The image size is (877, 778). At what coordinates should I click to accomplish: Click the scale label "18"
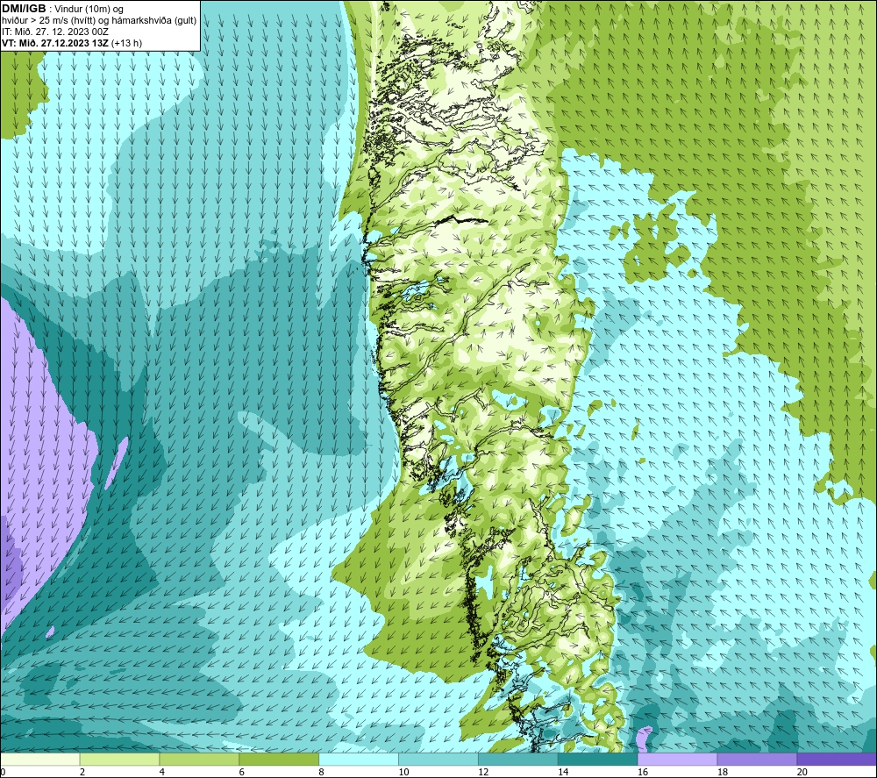pos(723,773)
